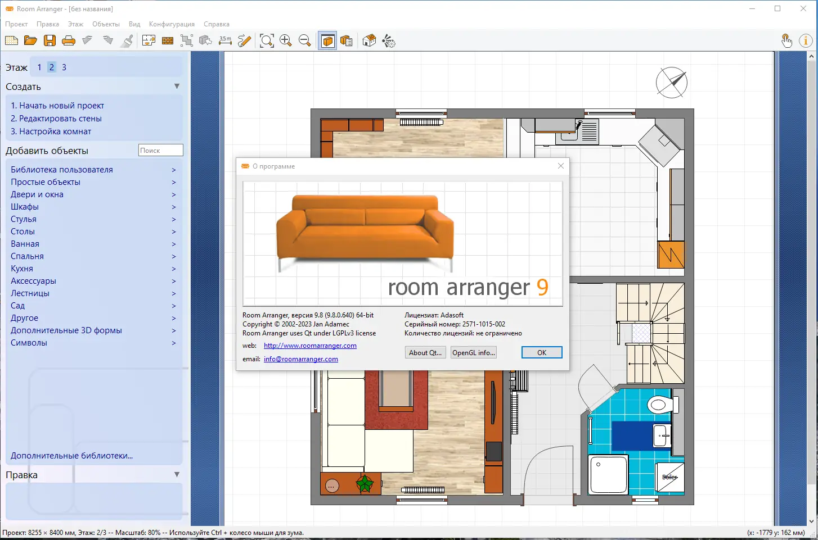The height and width of the screenshot is (540, 818).
Task: Switch to floor 3
Action: (64, 67)
